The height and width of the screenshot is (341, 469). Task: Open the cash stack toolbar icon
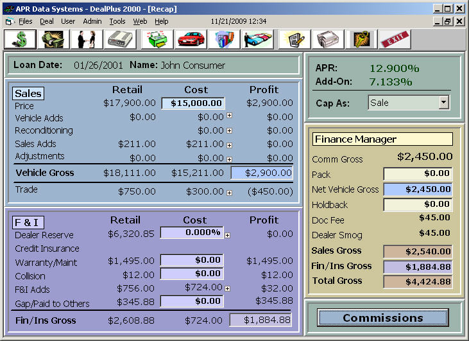tap(53, 39)
